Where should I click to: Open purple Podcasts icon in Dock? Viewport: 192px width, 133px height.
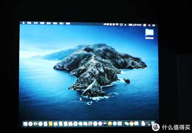point(100,124)
